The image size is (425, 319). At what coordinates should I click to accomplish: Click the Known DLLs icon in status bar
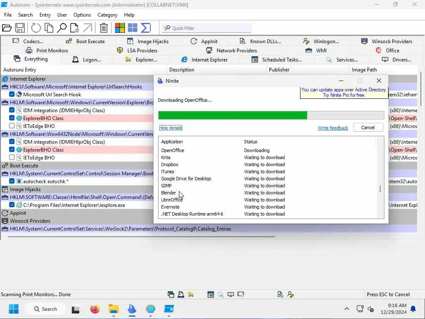(280, 294)
